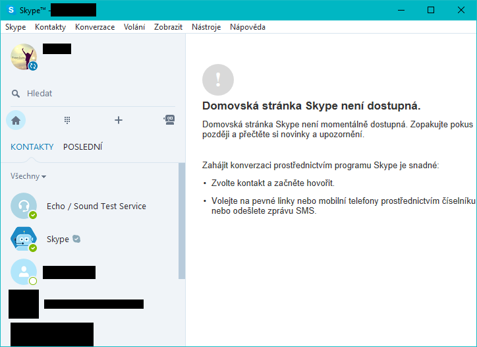This screenshot has height=347, width=477.
Task: Open the bots discovery icon
Action: pyautogui.click(x=169, y=119)
